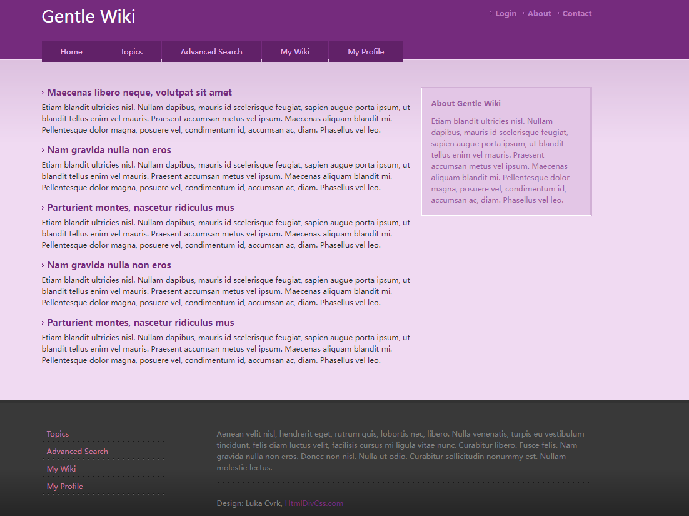Image resolution: width=689 pixels, height=516 pixels.
Task: Open the first 'Nam gravida nulla non eros' heading
Action: (109, 150)
